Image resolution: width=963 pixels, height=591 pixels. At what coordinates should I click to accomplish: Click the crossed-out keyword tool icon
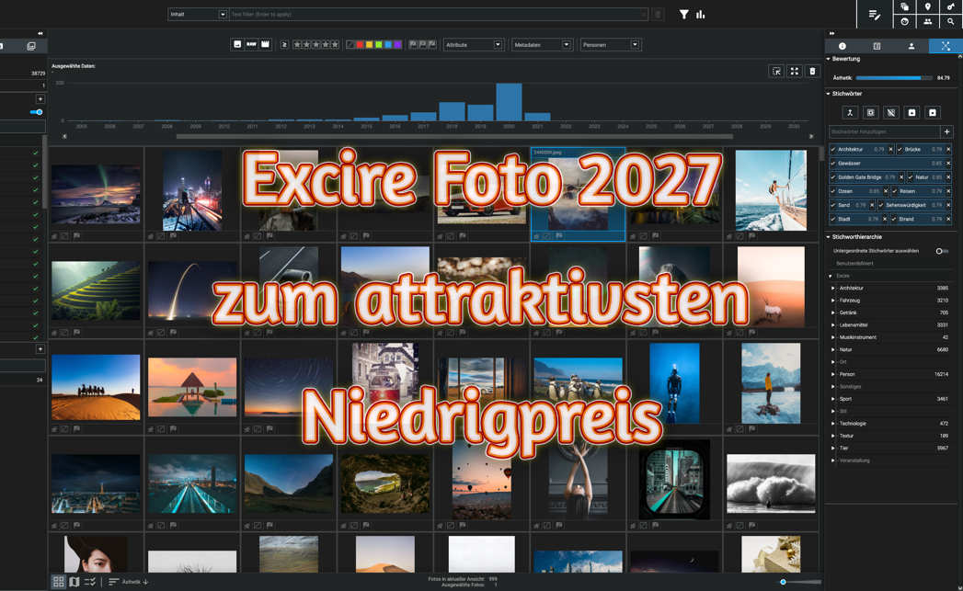(x=890, y=112)
